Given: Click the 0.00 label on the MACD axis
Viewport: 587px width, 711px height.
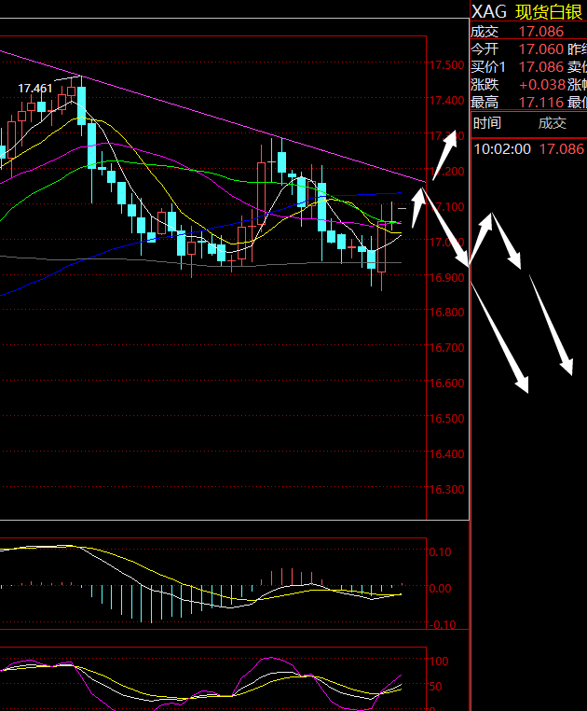Looking at the screenshot, I should click(x=440, y=589).
